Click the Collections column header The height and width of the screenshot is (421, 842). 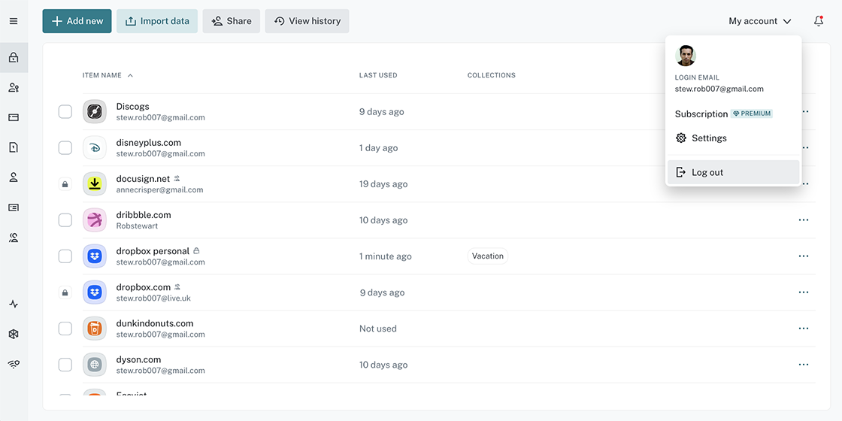click(x=492, y=75)
